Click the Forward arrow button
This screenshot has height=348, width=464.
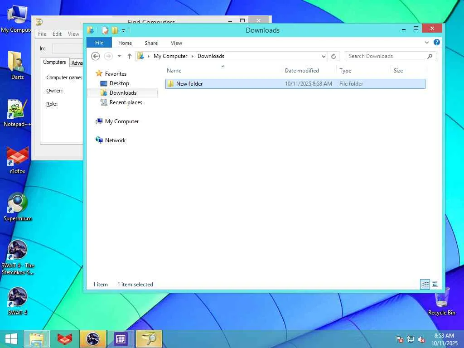click(x=108, y=56)
